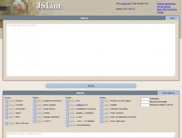Toggle tolerate '. and [^...] in /RegExp/' option

pos(67,121)
